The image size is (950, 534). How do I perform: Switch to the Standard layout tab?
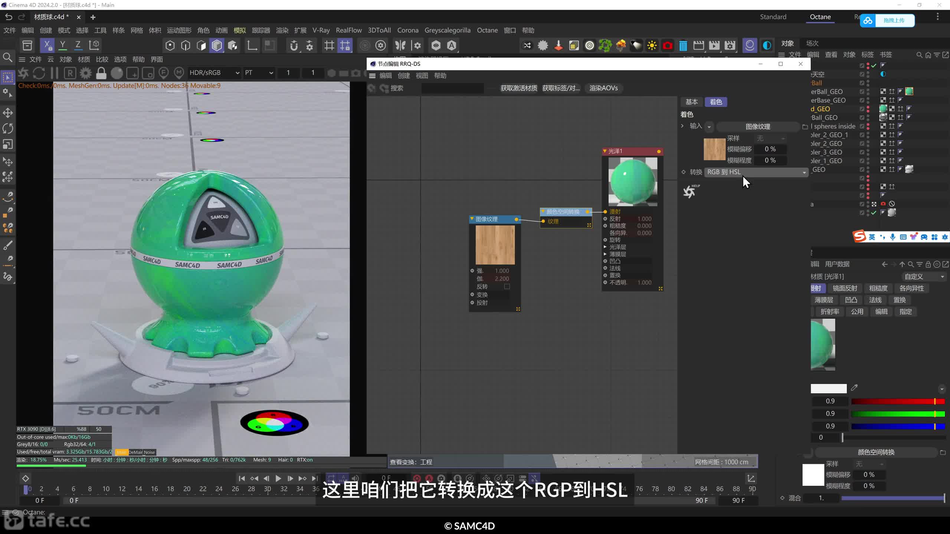(773, 17)
